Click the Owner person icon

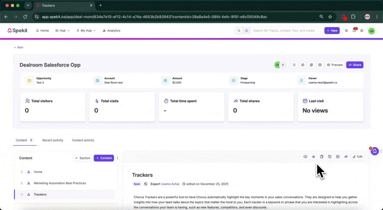pyautogui.click(x=302, y=80)
